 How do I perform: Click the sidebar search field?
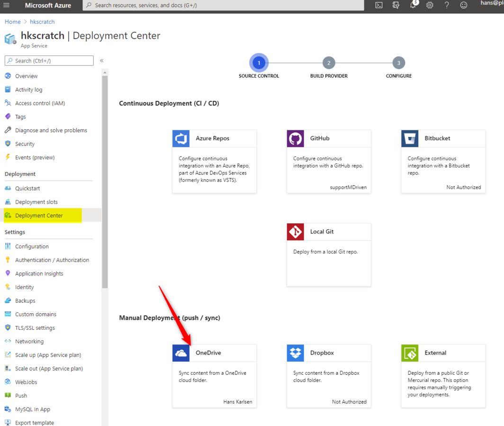tap(49, 61)
